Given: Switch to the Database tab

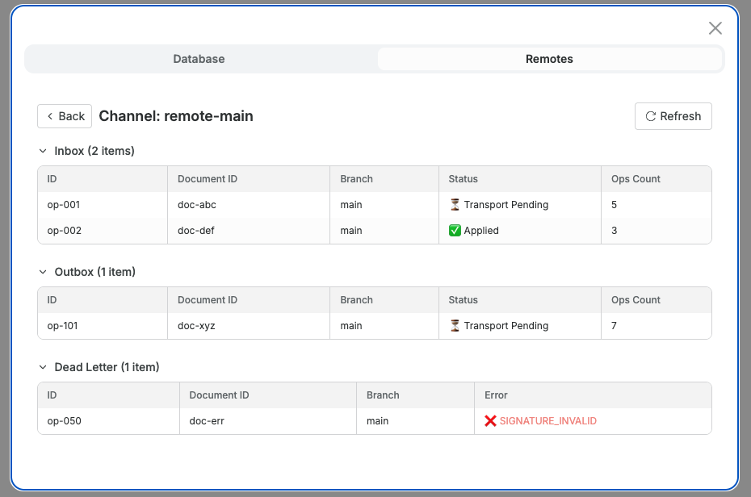Looking at the screenshot, I should [x=199, y=59].
